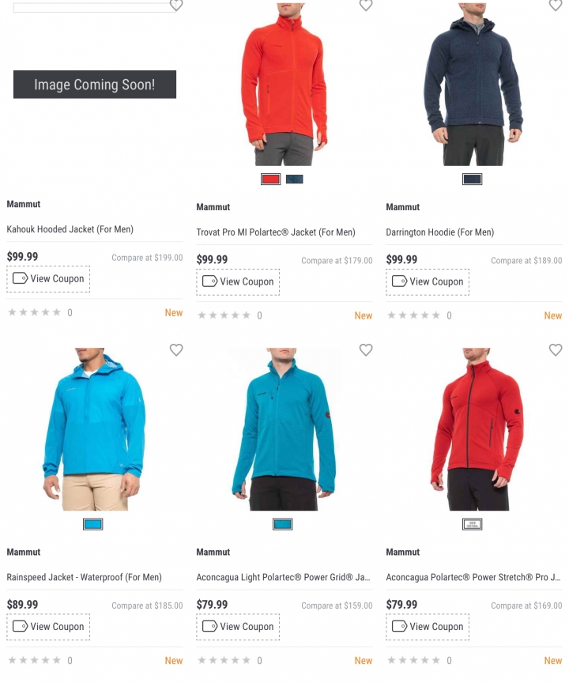This screenshot has width=569, height=683.
Task: View Coupon for Darrington Hoodie
Action: [x=428, y=282]
